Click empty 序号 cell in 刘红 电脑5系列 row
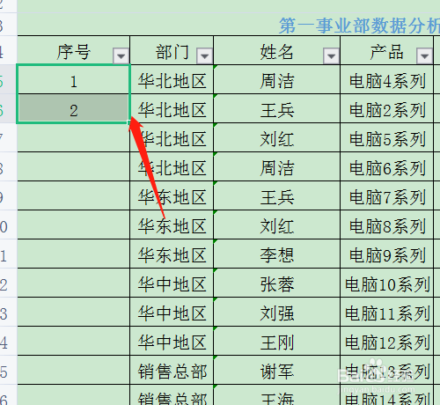 point(73,137)
